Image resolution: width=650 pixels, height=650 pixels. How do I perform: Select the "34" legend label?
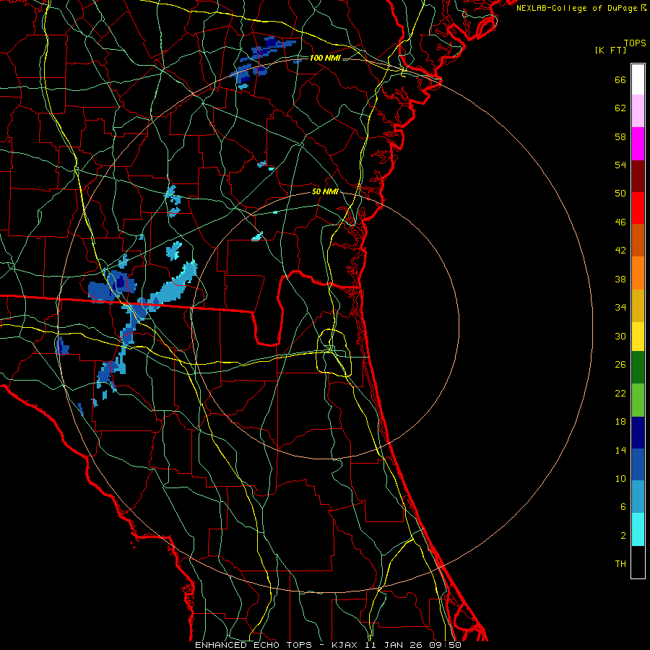click(620, 308)
